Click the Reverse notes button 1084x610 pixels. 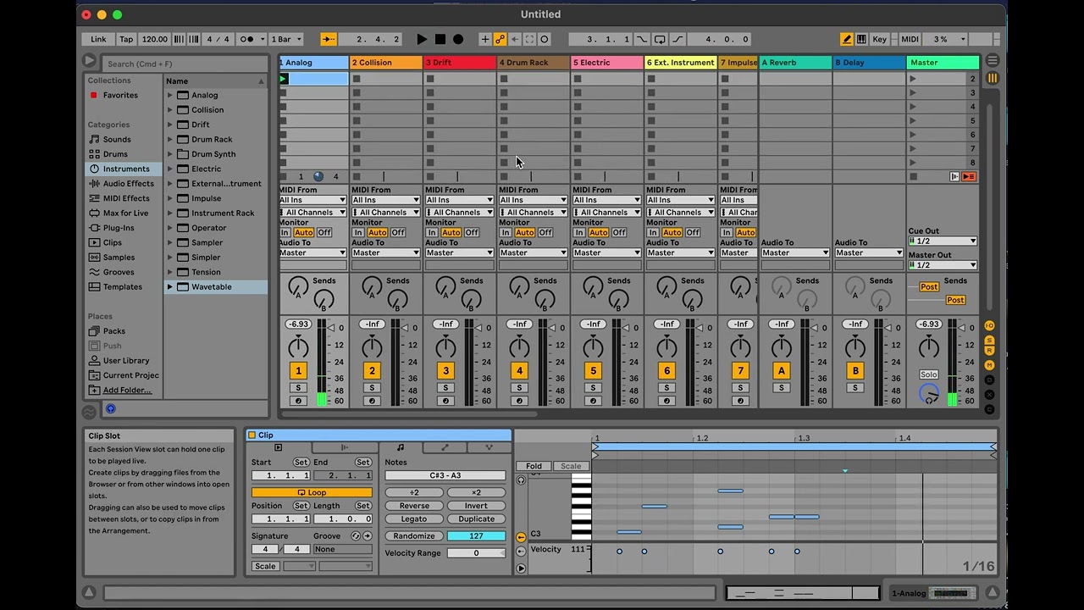click(414, 506)
